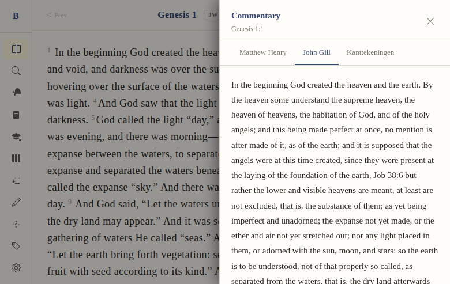The image size is (450, 284).
Task: Go to the Prev chapter
Action: pos(57,15)
